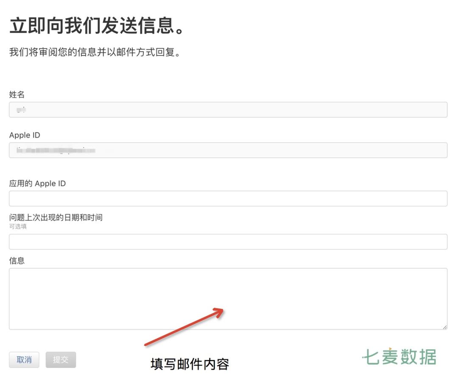The width and height of the screenshot is (458, 379).
Task: Click the 问题上次出现的日期和时间 label
Action: pos(56,217)
